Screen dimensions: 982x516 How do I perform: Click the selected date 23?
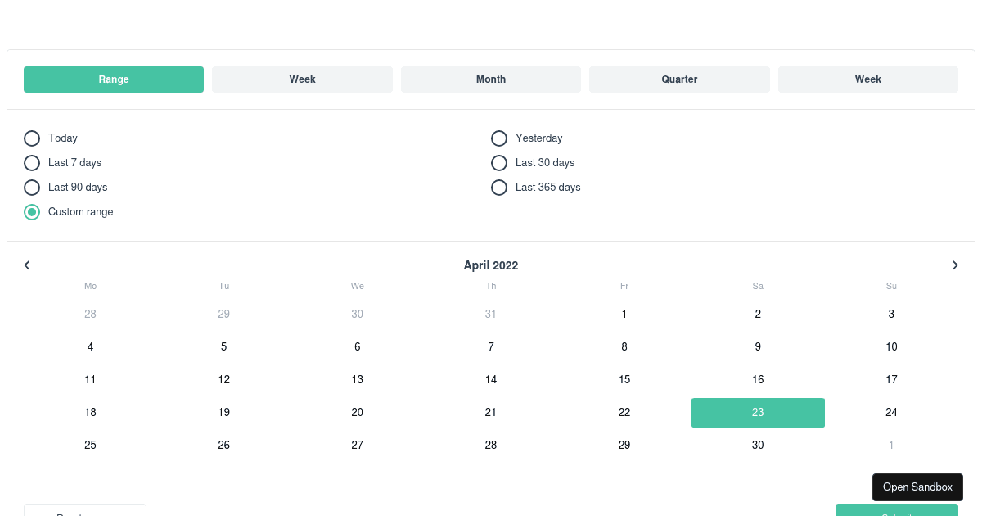click(x=758, y=412)
